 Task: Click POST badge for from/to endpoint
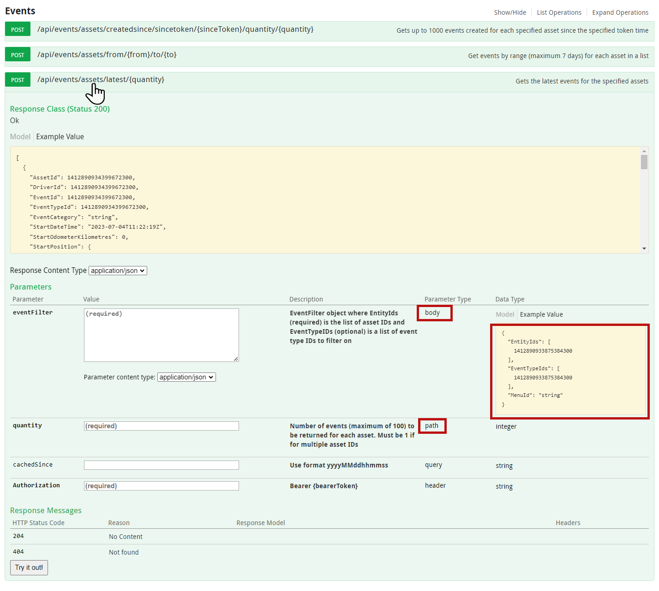[18, 55]
